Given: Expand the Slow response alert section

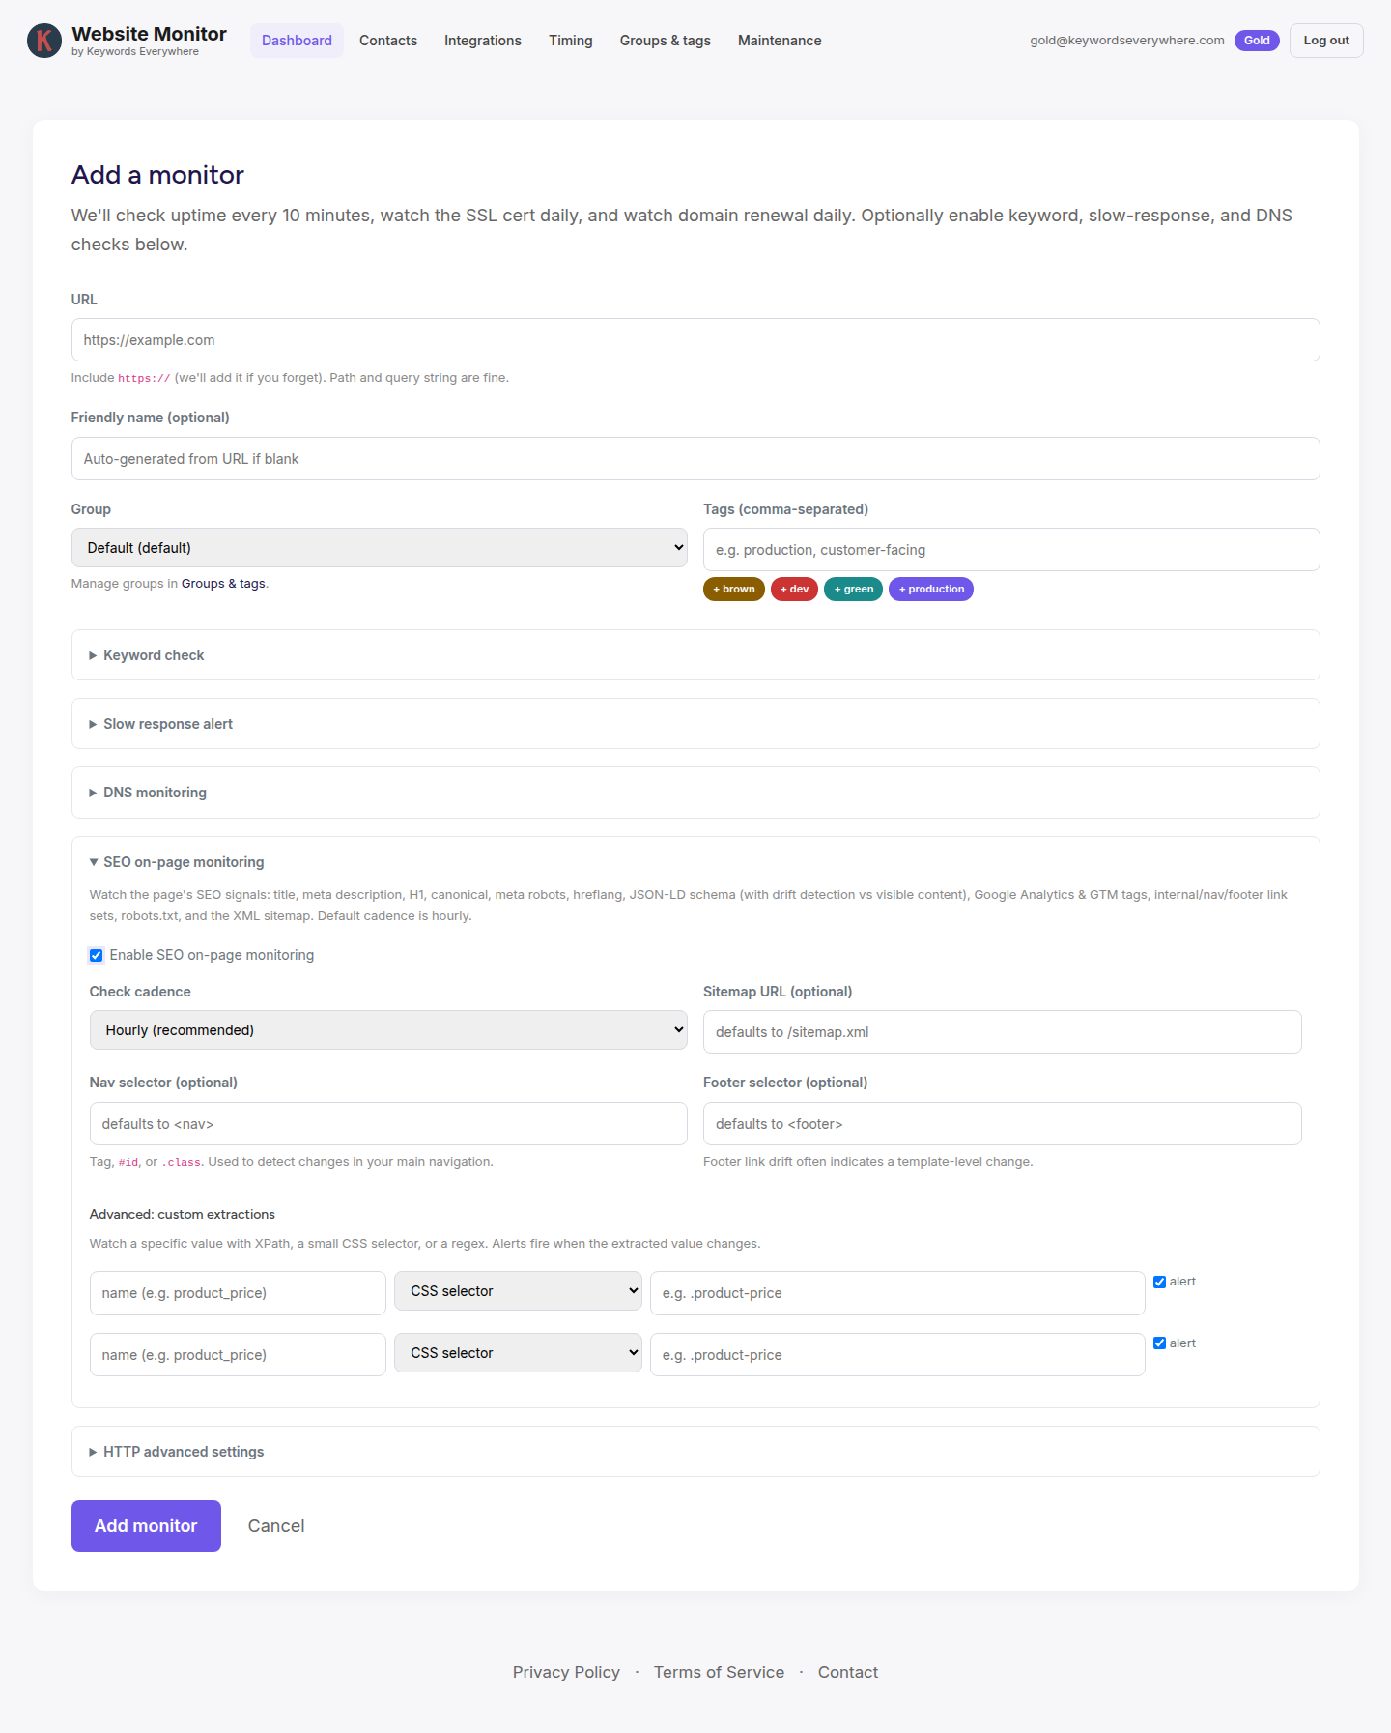Looking at the screenshot, I should 695,724.
